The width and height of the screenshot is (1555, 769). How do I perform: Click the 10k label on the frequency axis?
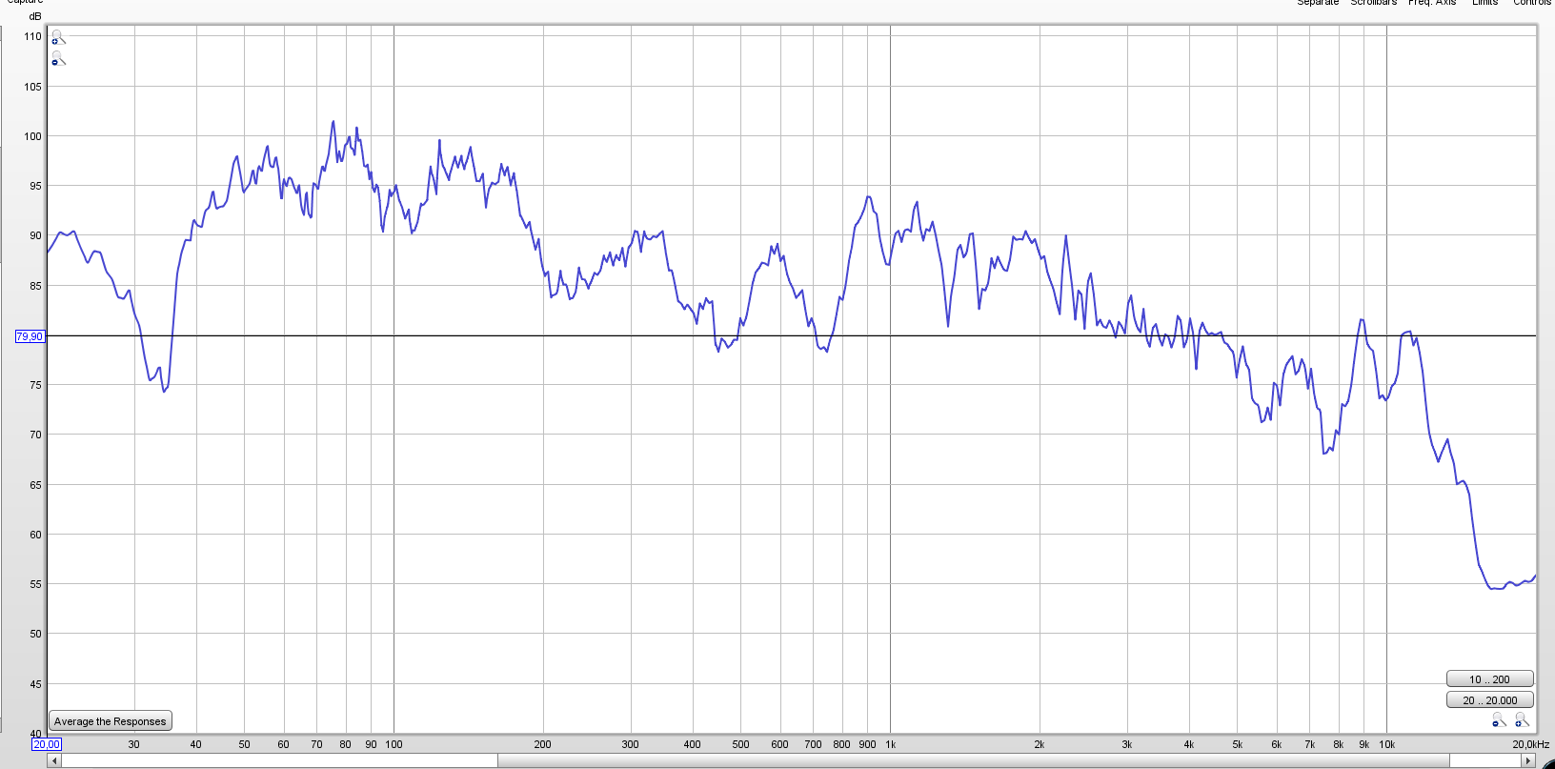click(1386, 744)
